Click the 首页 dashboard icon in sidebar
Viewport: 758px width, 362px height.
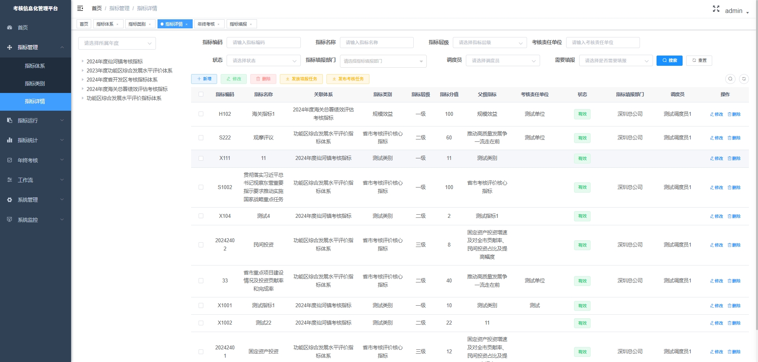(10, 28)
